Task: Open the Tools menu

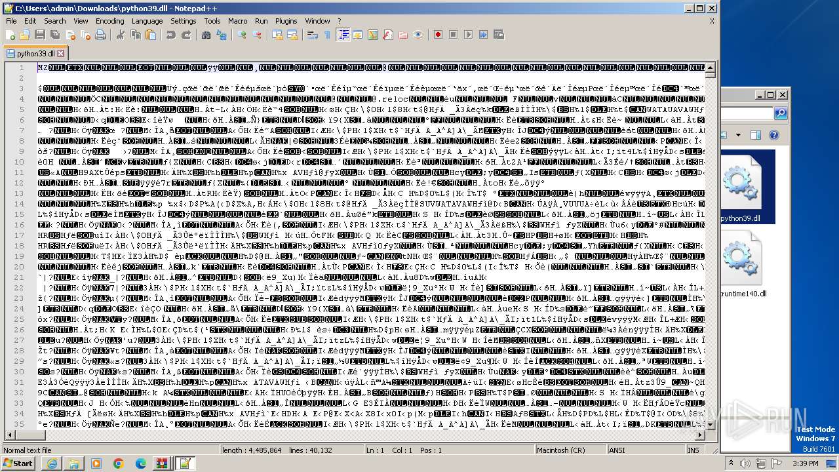Action: tap(212, 21)
